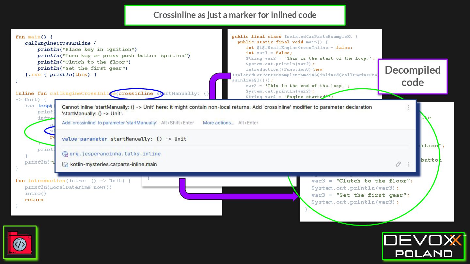Screen dimensions: 470x264
Task: Click the '}.run { println(this) }' line
Action: 61,74
